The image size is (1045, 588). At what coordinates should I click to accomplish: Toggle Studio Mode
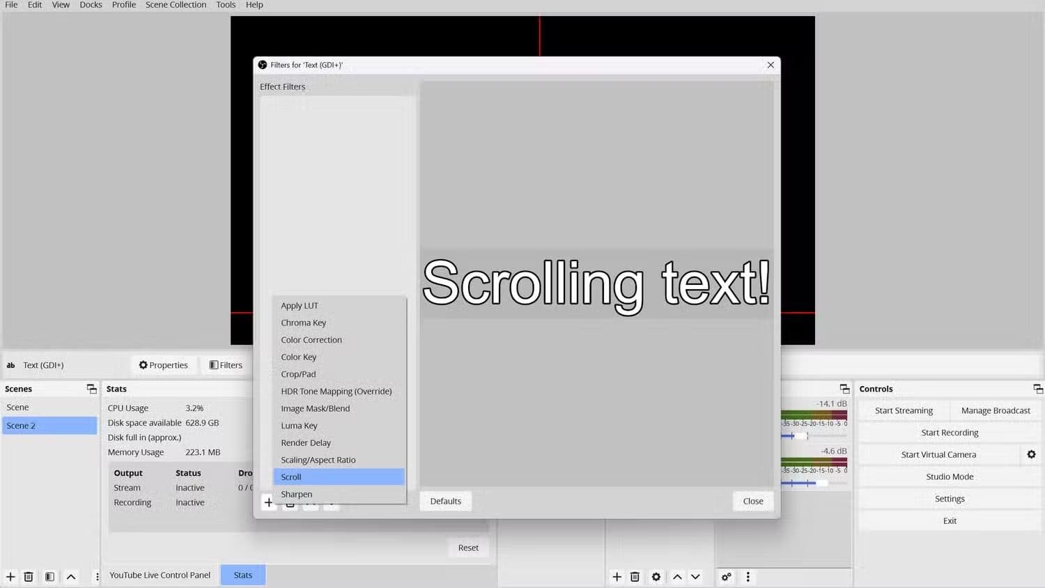(950, 477)
